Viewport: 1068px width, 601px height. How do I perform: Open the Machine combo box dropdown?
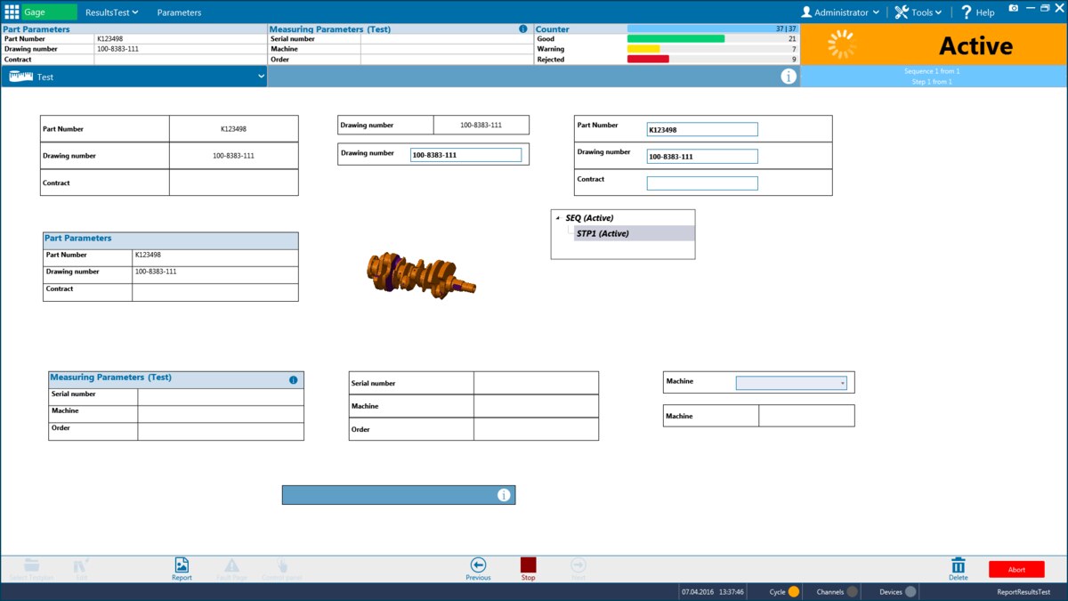point(841,382)
